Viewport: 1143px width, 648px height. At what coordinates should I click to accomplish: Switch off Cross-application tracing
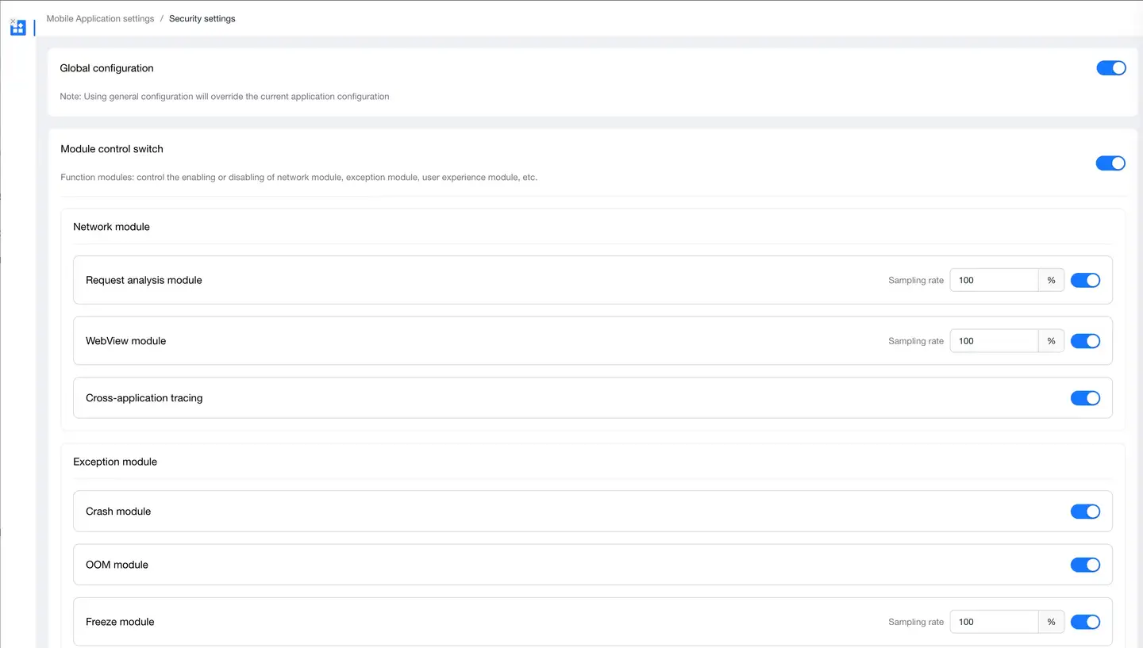point(1084,398)
